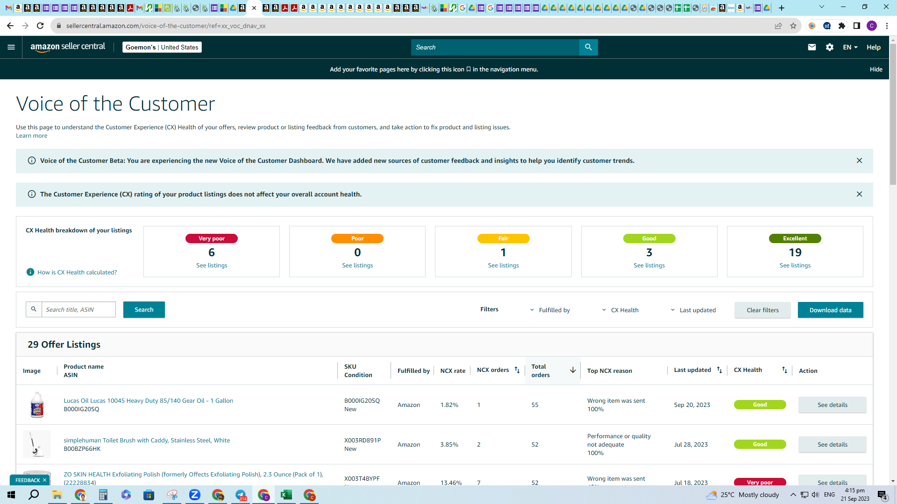Click the Lucas Oil product thumbnail
The image size is (897, 504).
tap(37, 405)
